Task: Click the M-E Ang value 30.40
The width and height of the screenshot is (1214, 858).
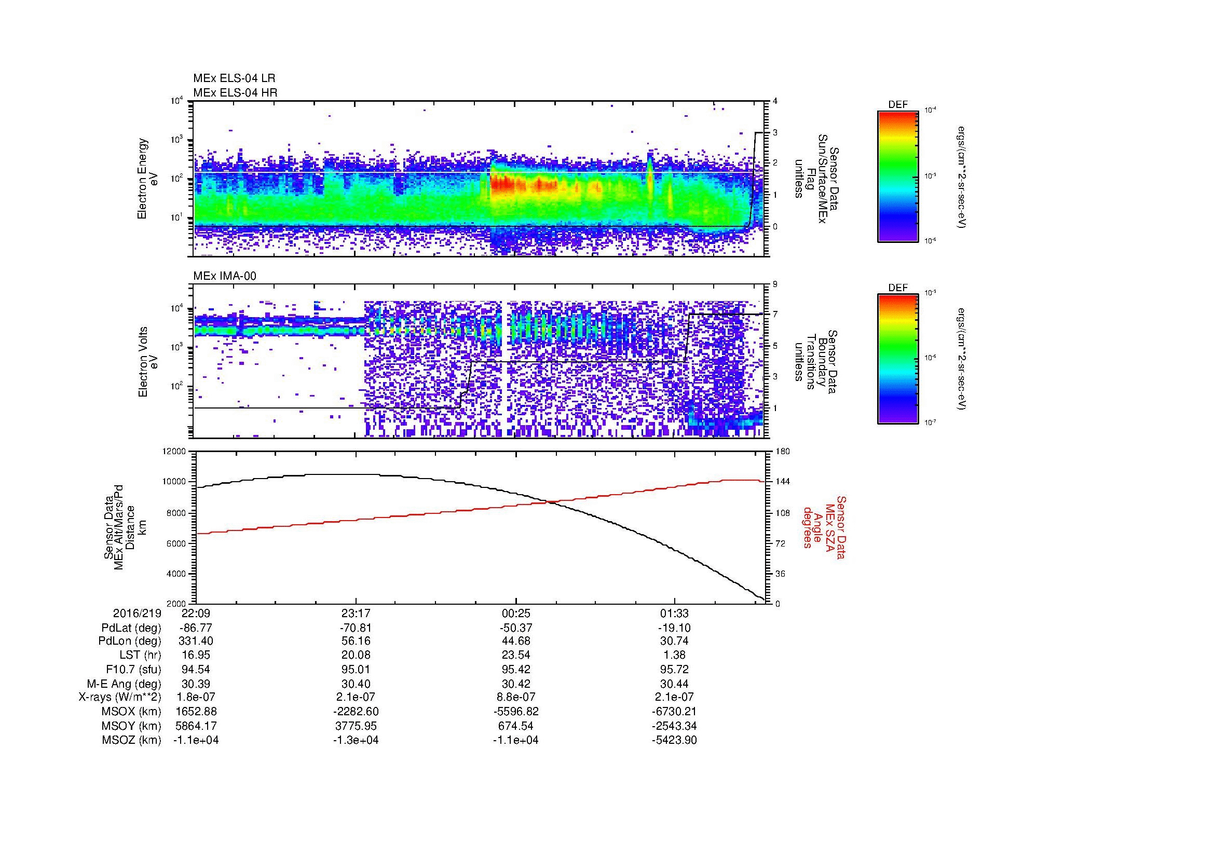Action: [x=356, y=684]
